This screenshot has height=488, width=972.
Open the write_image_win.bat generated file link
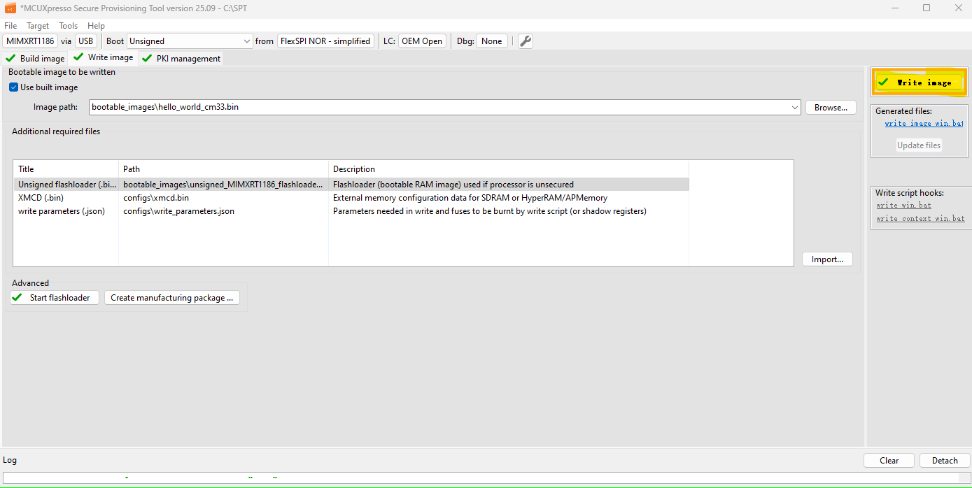pyautogui.click(x=923, y=124)
